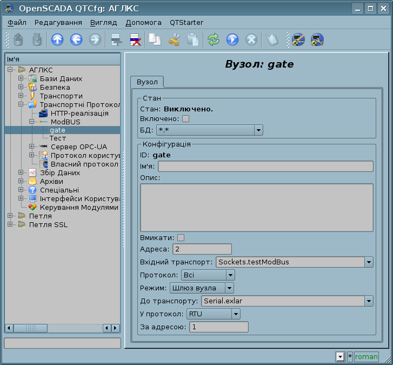Click the delete item toolbar icon

pyautogui.click(x=134, y=39)
